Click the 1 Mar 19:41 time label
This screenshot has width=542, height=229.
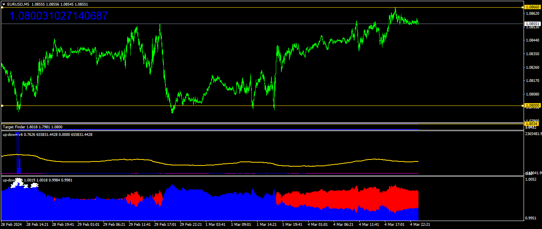pyautogui.click(x=293, y=225)
